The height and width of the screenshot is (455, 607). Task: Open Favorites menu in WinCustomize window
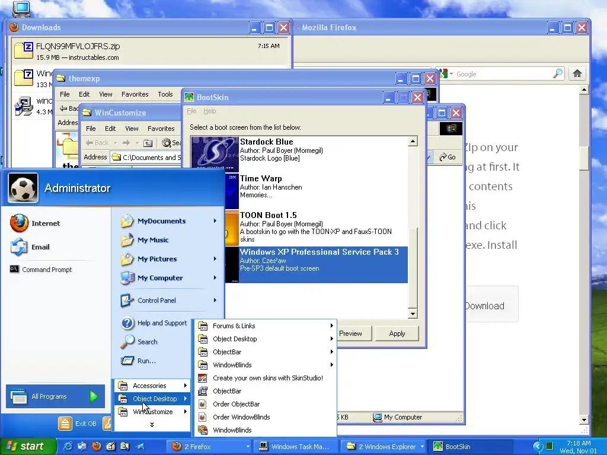161,129
